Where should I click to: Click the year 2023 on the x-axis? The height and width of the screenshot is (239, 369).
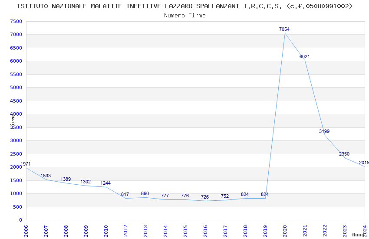[345, 231]
